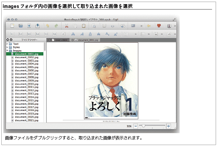Expand the Text folder in the book browser

click(7, 44)
